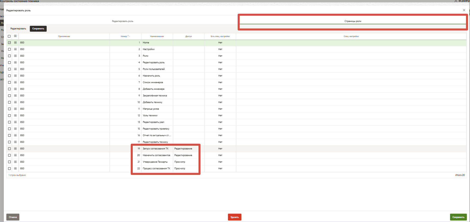Screen dimensions: 470x222
Task: Click the Отмена button
Action: pos(13,217)
